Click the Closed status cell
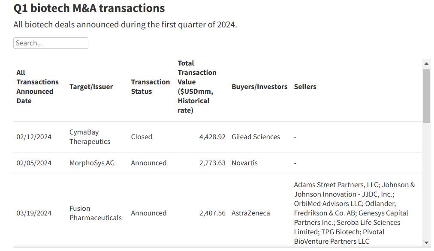Screen dimensions: 434x251 (x=142, y=137)
